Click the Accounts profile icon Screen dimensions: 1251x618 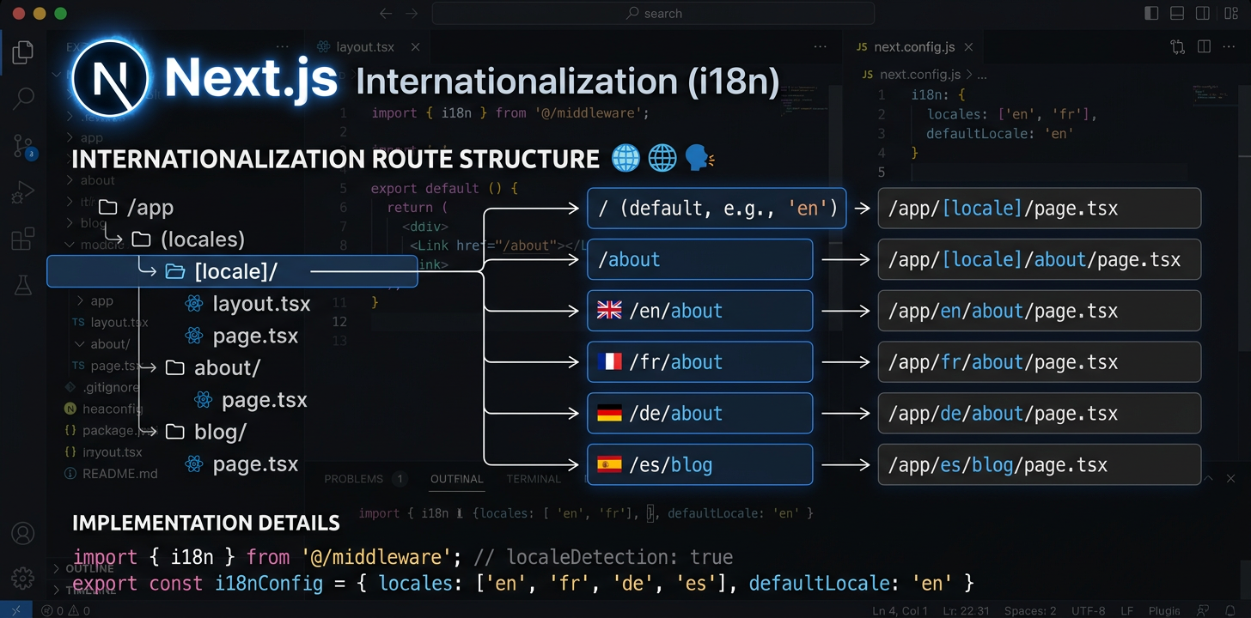click(23, 533)
